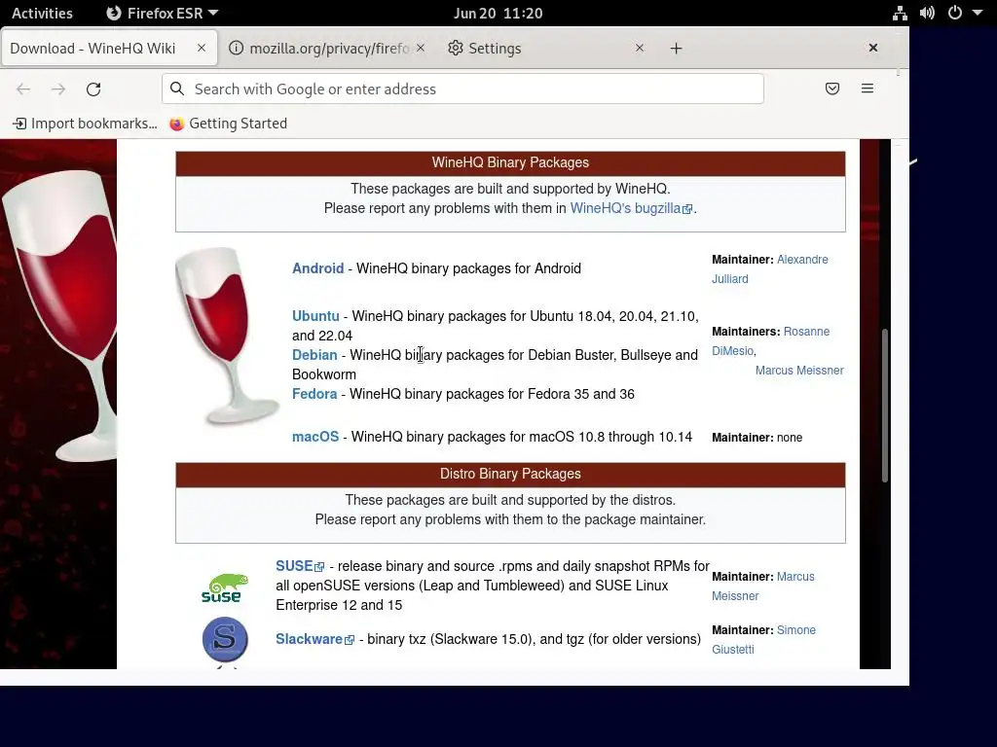Image resolution: width=997 pixels, height=747 pixels.
Task: Open the Fedora packages link
Action: tap(314, 394)
